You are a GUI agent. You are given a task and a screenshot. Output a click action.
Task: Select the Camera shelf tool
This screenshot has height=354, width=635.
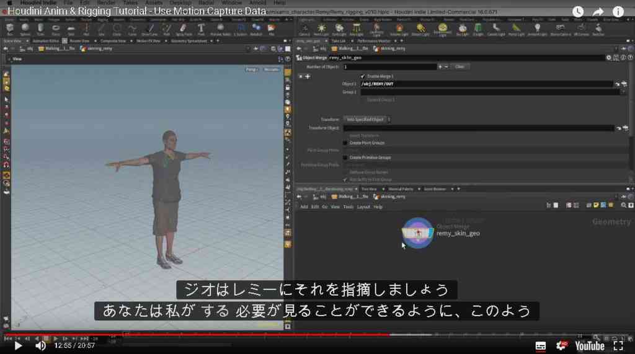pyautogui.click(x=304, y=29)
